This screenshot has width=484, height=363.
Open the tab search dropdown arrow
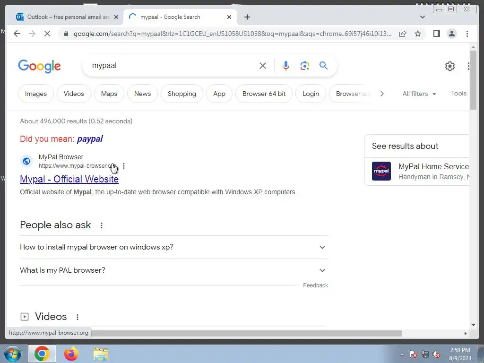(x=423, y=17)
